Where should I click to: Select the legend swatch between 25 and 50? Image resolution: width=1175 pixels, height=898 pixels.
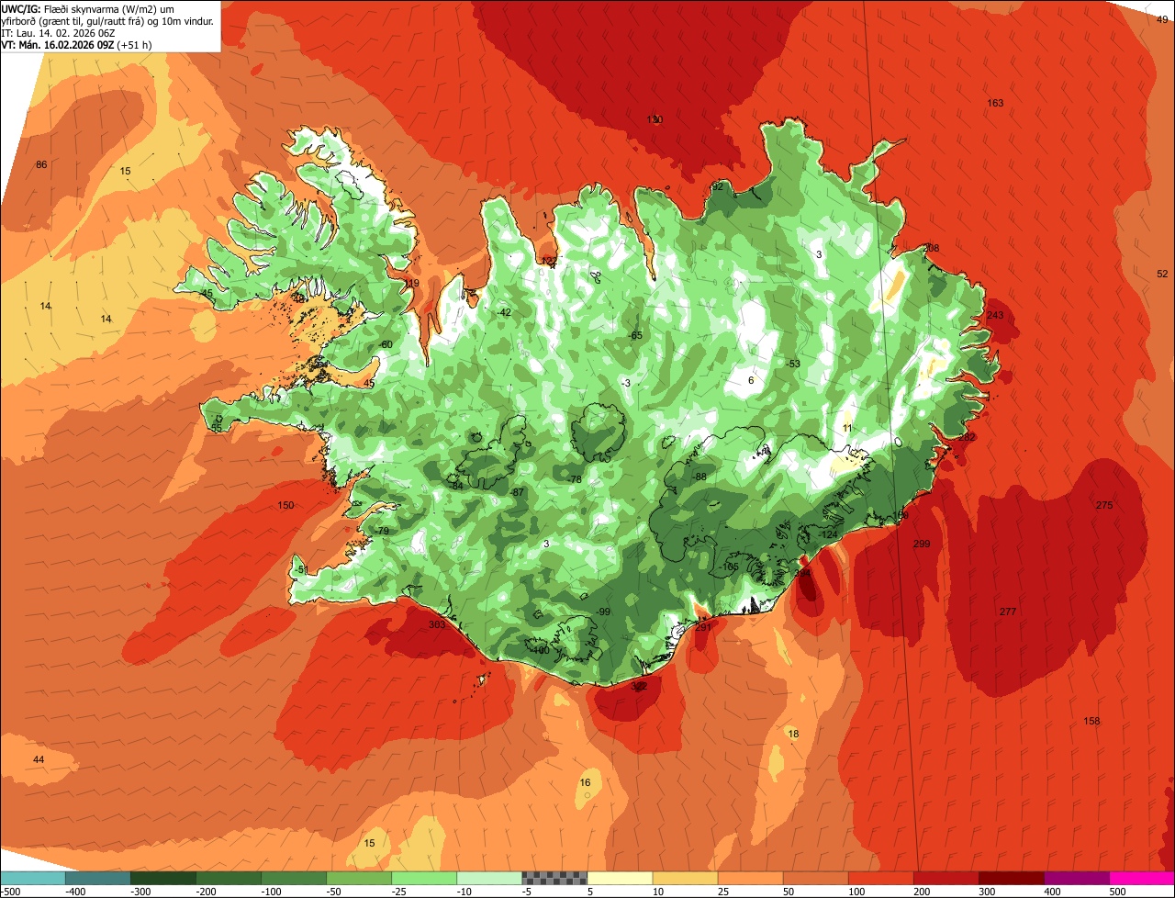(750, 878)
